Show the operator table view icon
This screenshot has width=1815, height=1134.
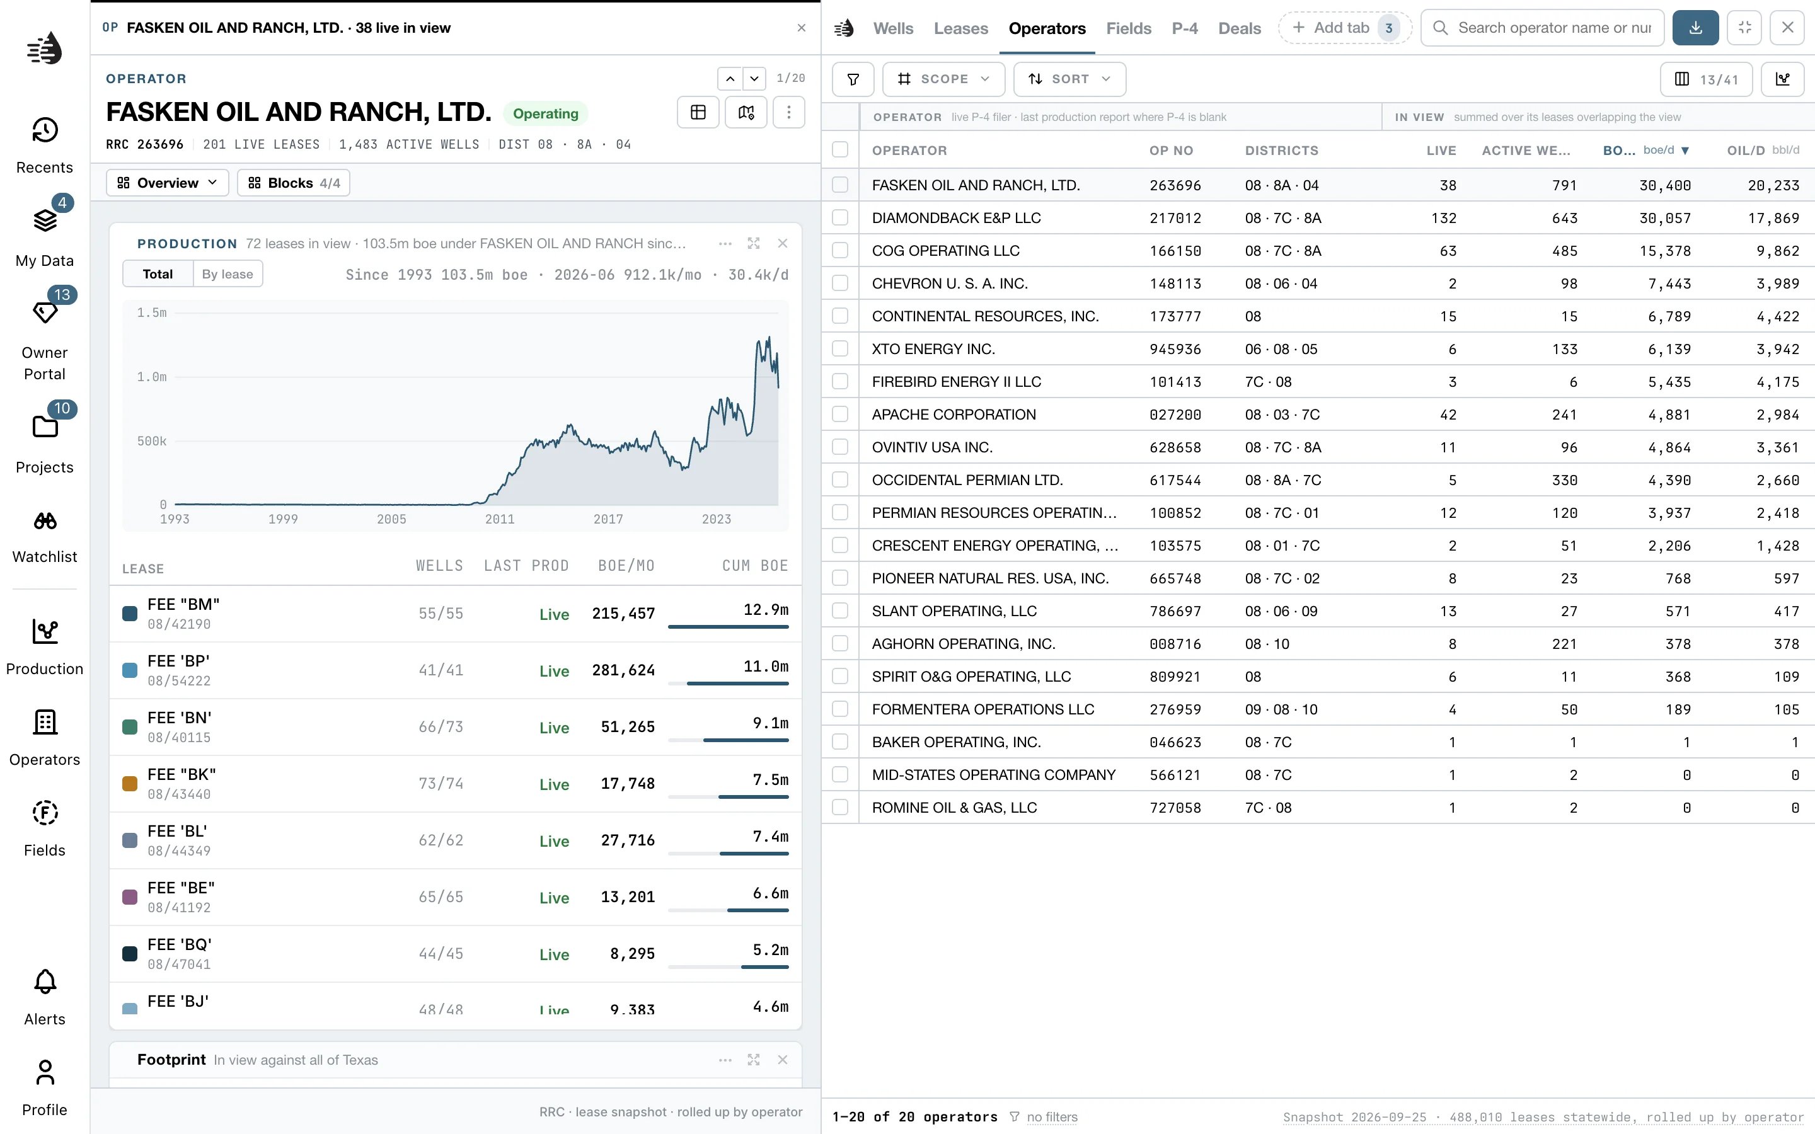click(698, 113)
